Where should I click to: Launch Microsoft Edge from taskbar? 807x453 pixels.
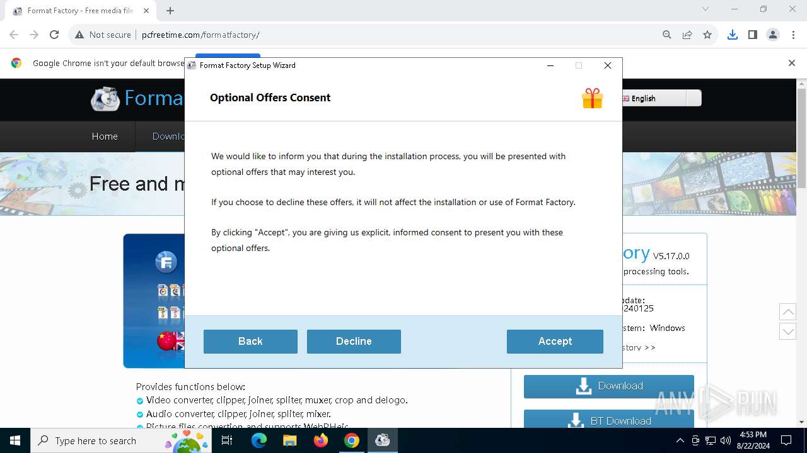tap(259, 440)
